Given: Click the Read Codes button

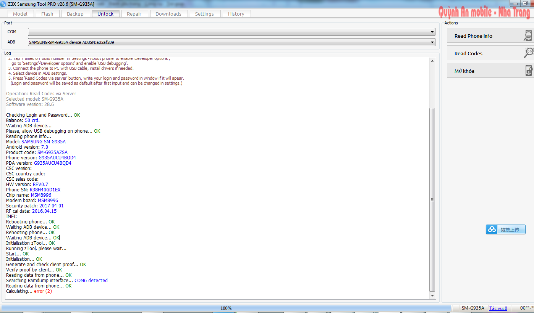Looking at the screenshot, I should 490,53.
